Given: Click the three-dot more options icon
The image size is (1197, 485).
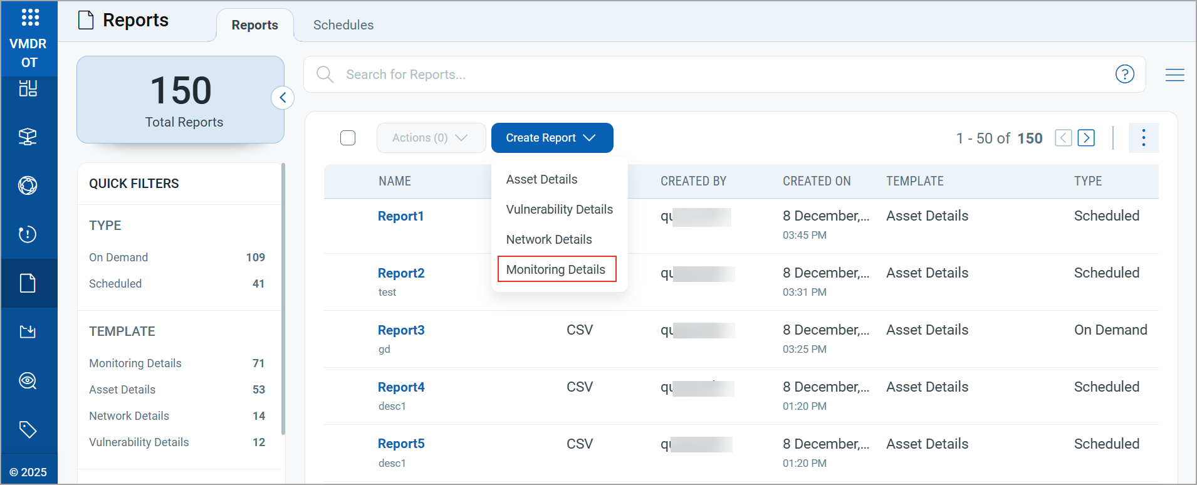Looking at the screenshot, I should click(x=1143, y=138).
